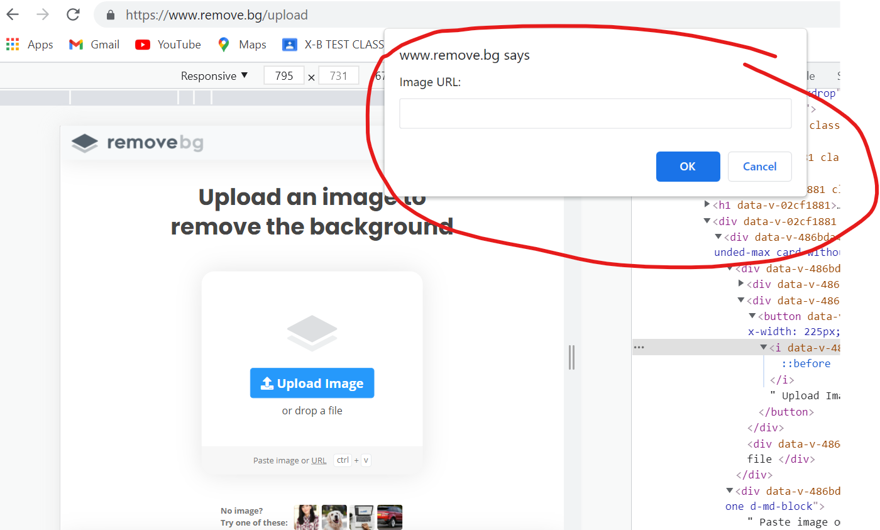The image size is (880, 530).
Task: Expand the h1 node in DevTools
Action: point(707,204)
